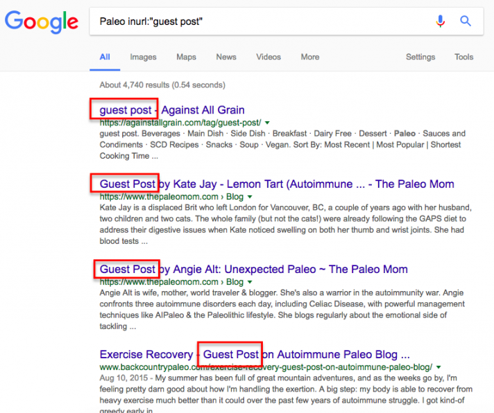Click 'About 4,740 results' stats text
The height and width of the screenshot is (413, 494).
click(162, 85)
